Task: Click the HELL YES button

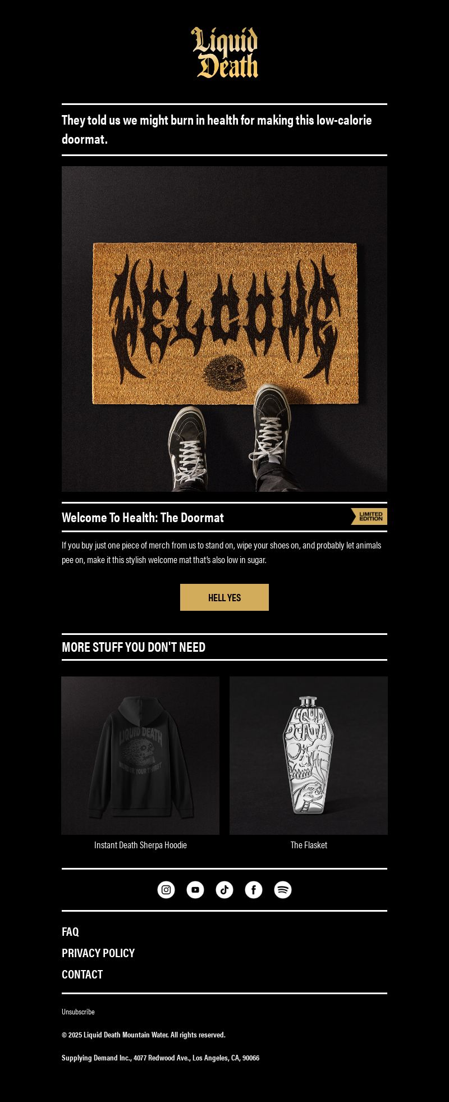Action: 224,597
